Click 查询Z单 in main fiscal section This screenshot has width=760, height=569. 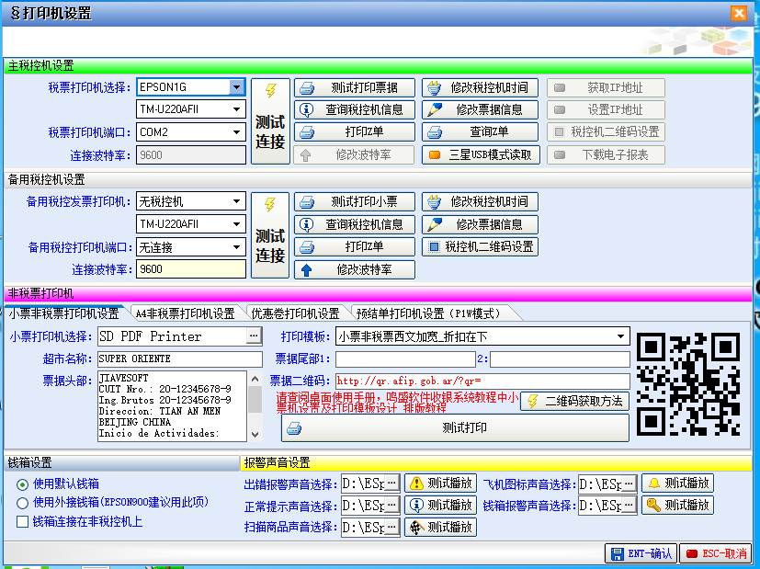[x=481, y=132]
